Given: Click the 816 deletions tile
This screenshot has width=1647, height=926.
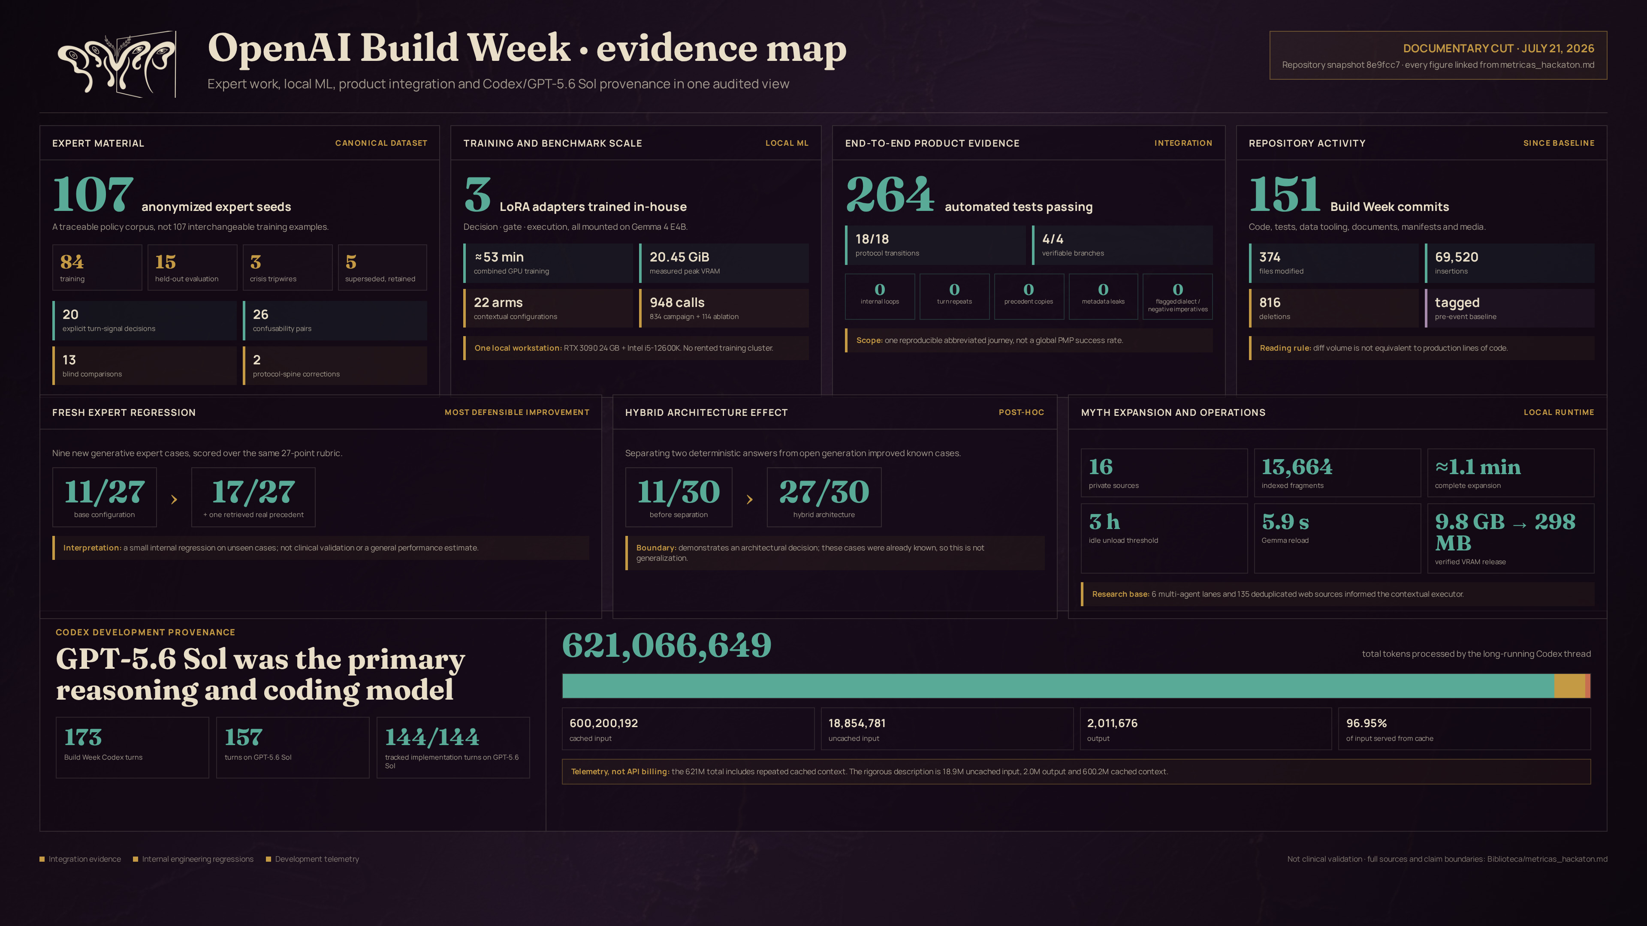Looking at the screenshot, I should point(1334,308).
